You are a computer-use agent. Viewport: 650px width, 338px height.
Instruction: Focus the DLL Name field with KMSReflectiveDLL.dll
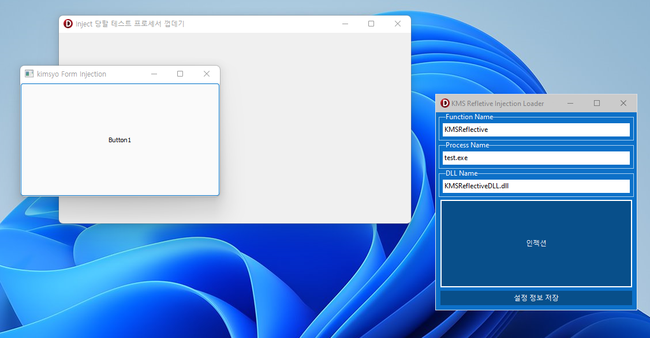pyautogui.click(x=536, y=186)
